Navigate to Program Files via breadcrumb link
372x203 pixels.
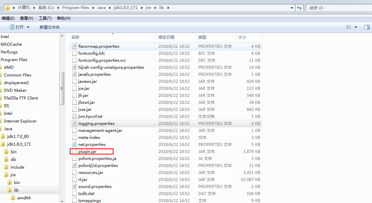tap(75, 7)
